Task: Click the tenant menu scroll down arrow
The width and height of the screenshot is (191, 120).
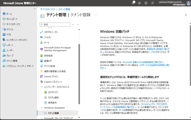Action: click(79, 117)
